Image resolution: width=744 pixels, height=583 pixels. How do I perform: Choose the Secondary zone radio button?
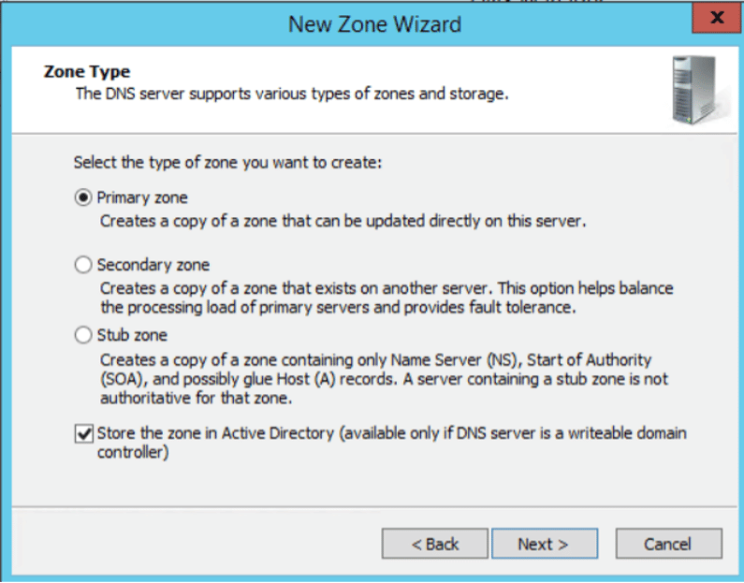tap(84, 266)
